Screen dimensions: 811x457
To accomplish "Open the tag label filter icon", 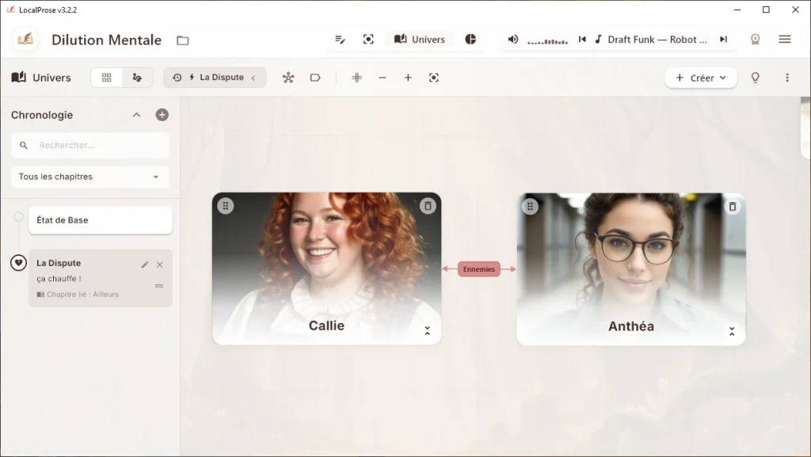I will (315, 78).
